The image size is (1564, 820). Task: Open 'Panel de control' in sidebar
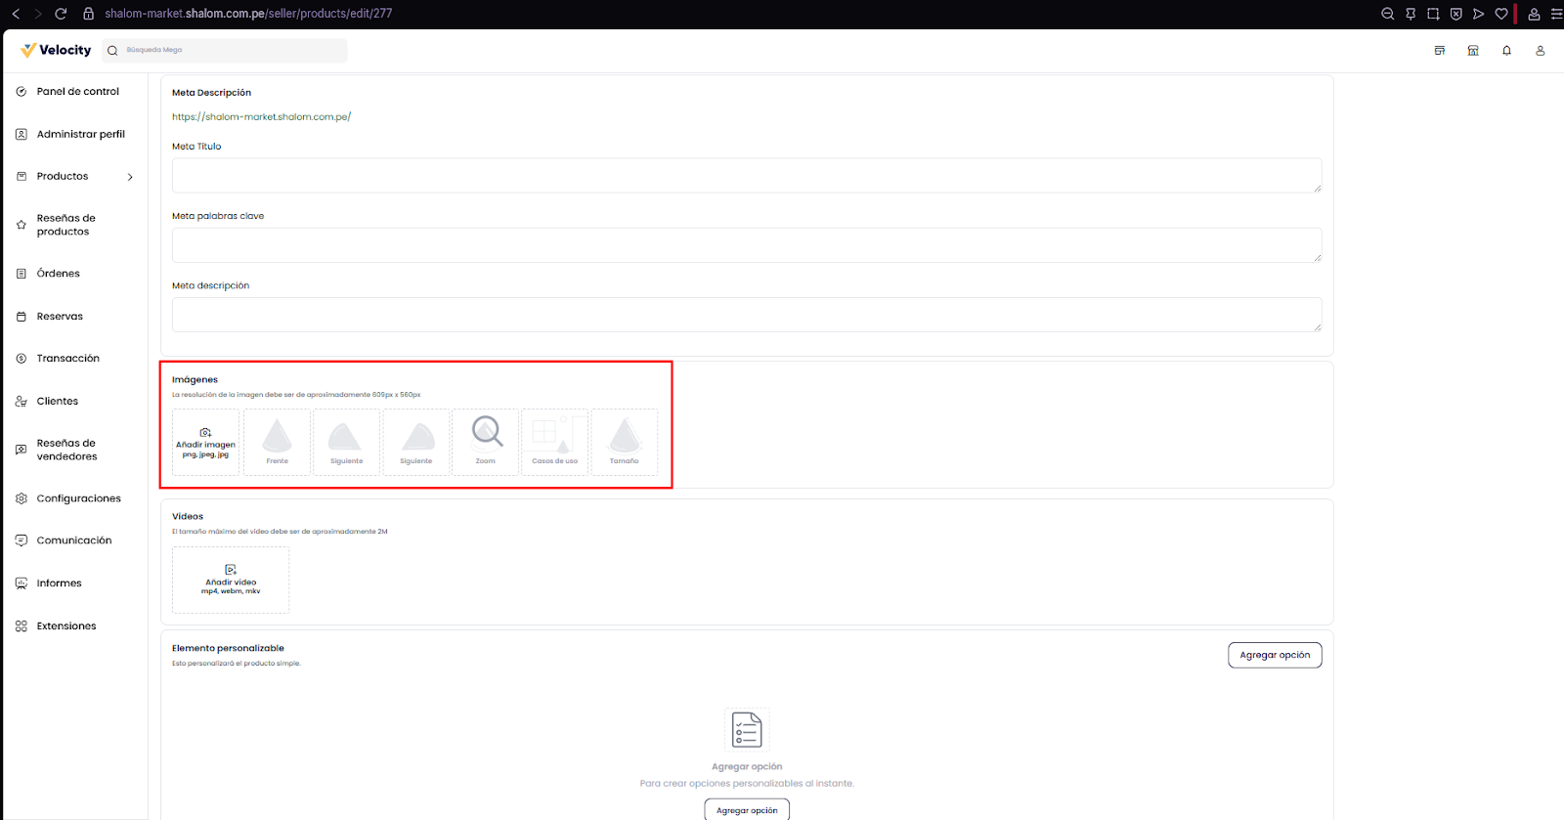click(x=77, y=92)
